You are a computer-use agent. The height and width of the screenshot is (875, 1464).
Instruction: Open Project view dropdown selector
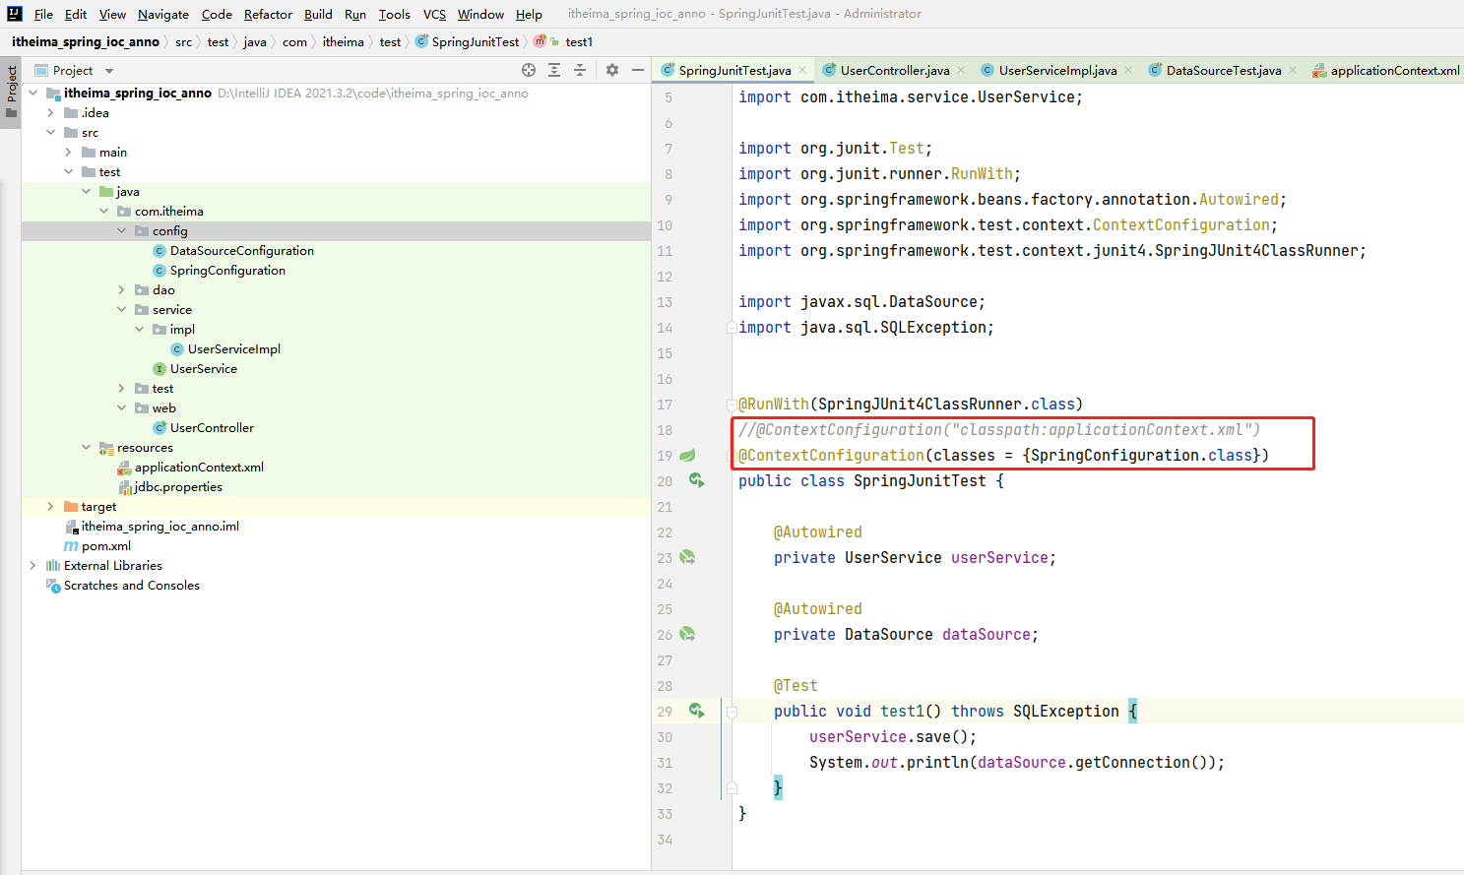click(109, 71)
